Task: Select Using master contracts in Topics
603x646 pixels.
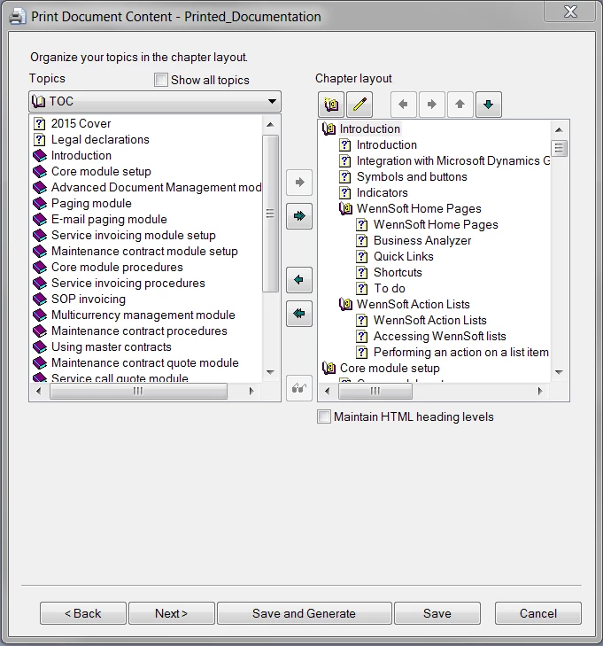Action: tap(112, 346)
